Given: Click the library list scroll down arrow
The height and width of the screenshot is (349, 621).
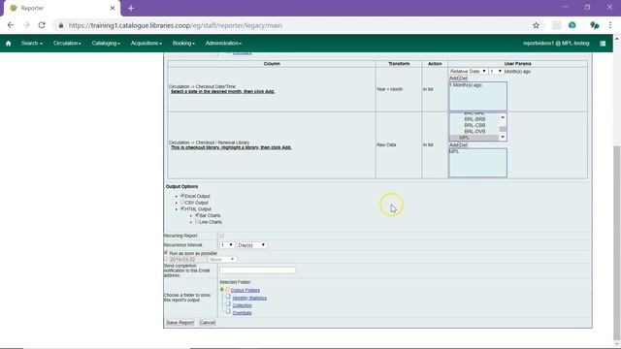Looking at the screenshot, I should pos(503,137).
